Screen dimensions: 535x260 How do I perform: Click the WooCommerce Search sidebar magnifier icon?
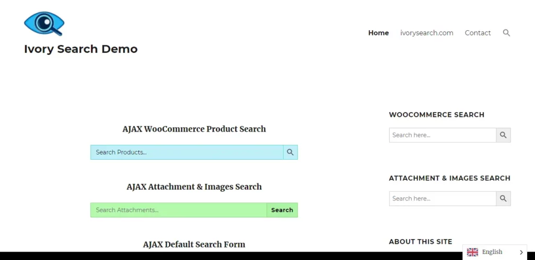[x=503, y=135]
